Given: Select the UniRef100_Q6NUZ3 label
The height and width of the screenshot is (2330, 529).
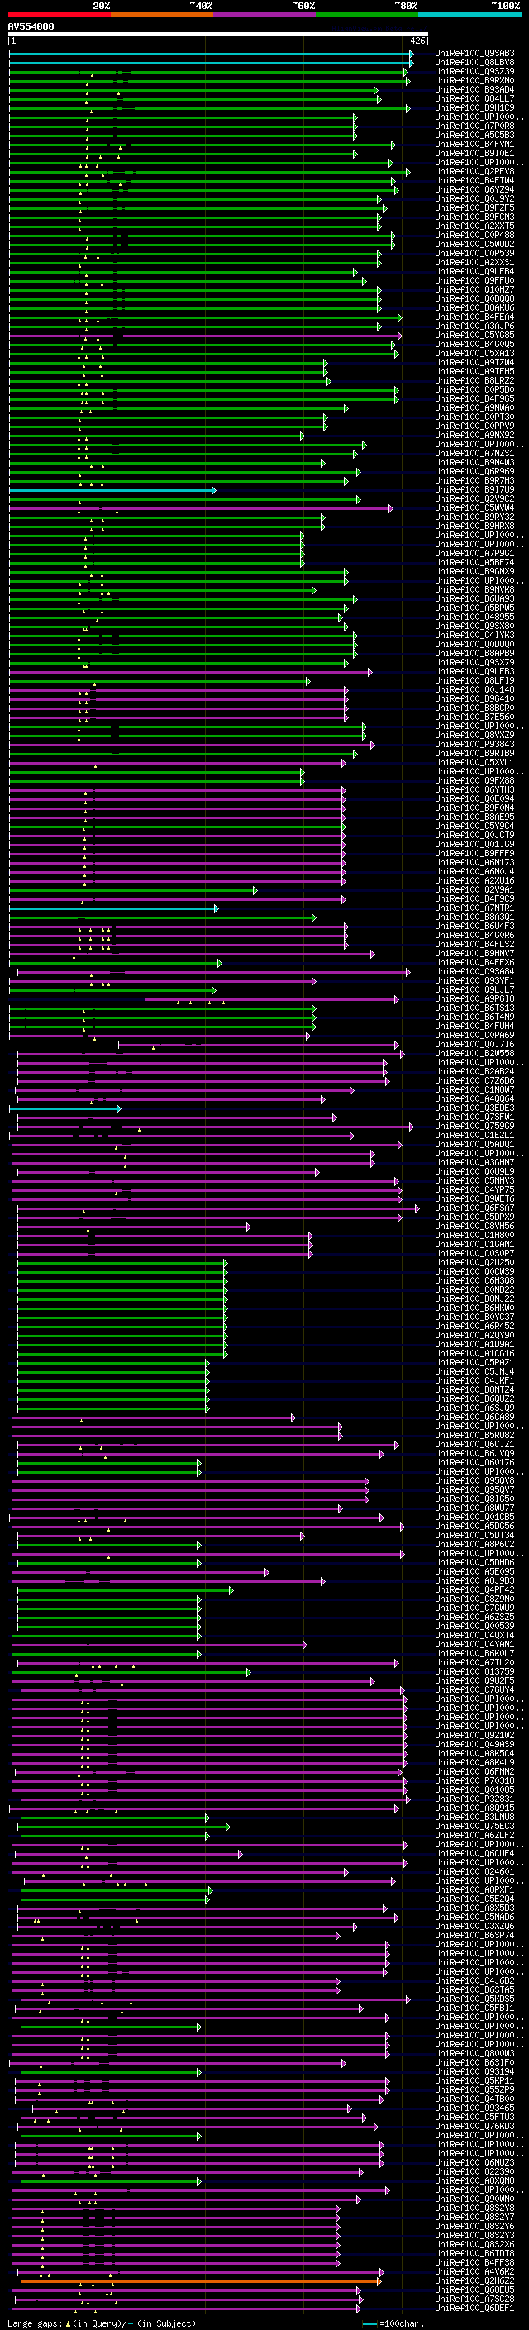Looking at the screenshot, I should point(474,2161).
